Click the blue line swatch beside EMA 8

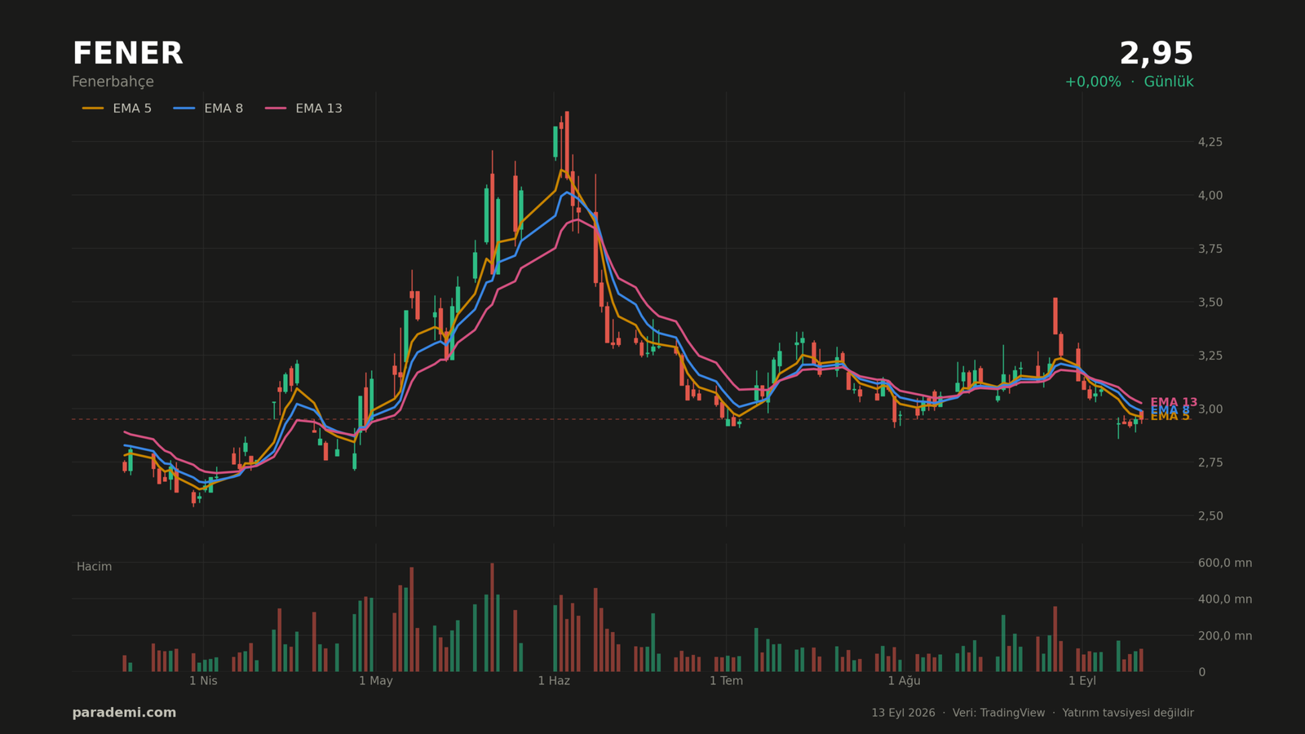coord(184,108)
